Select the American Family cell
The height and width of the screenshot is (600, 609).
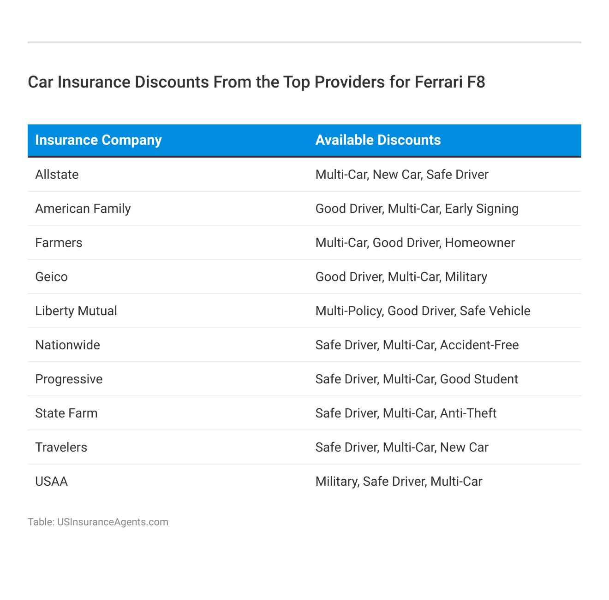click(x=83, y=209)
